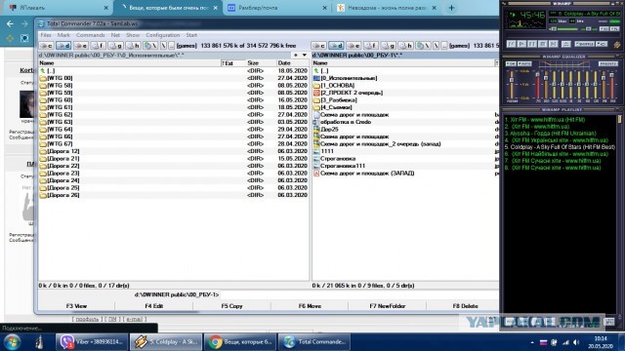Select drive g in right panel

(x=389, y=46)
